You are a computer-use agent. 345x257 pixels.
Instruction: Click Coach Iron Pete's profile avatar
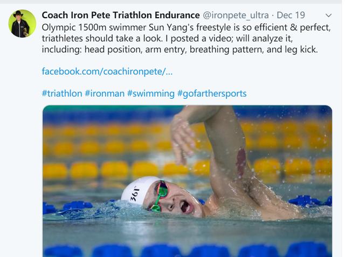(x=22, y=24)
